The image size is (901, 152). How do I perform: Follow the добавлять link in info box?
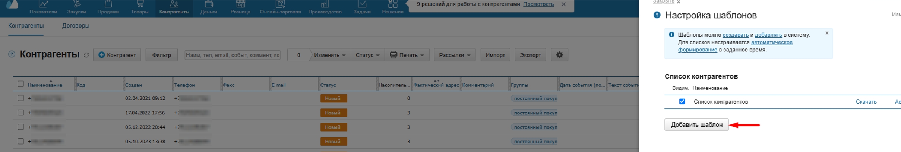pyautogui.click(x=768, y=35)
